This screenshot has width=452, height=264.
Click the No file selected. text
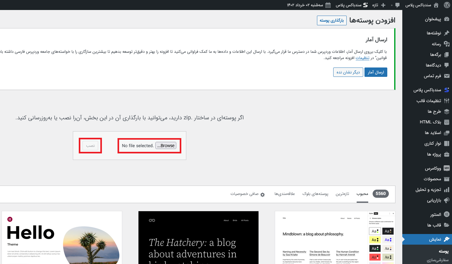point(138,146)
